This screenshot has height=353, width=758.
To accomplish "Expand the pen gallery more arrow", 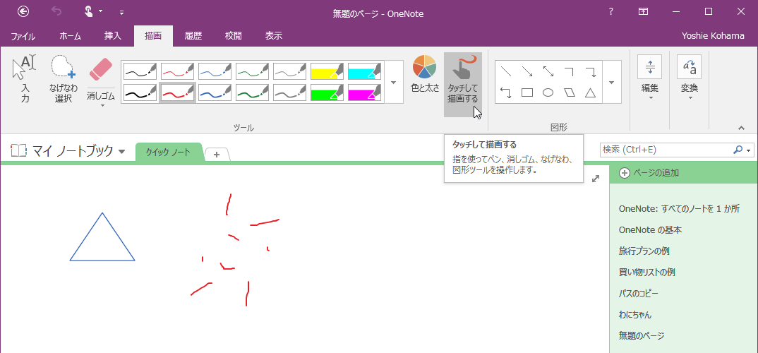I will coord(394,82).
